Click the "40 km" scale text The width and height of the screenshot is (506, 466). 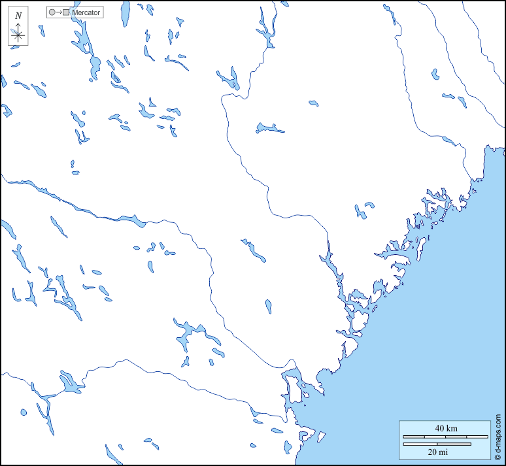446,429
